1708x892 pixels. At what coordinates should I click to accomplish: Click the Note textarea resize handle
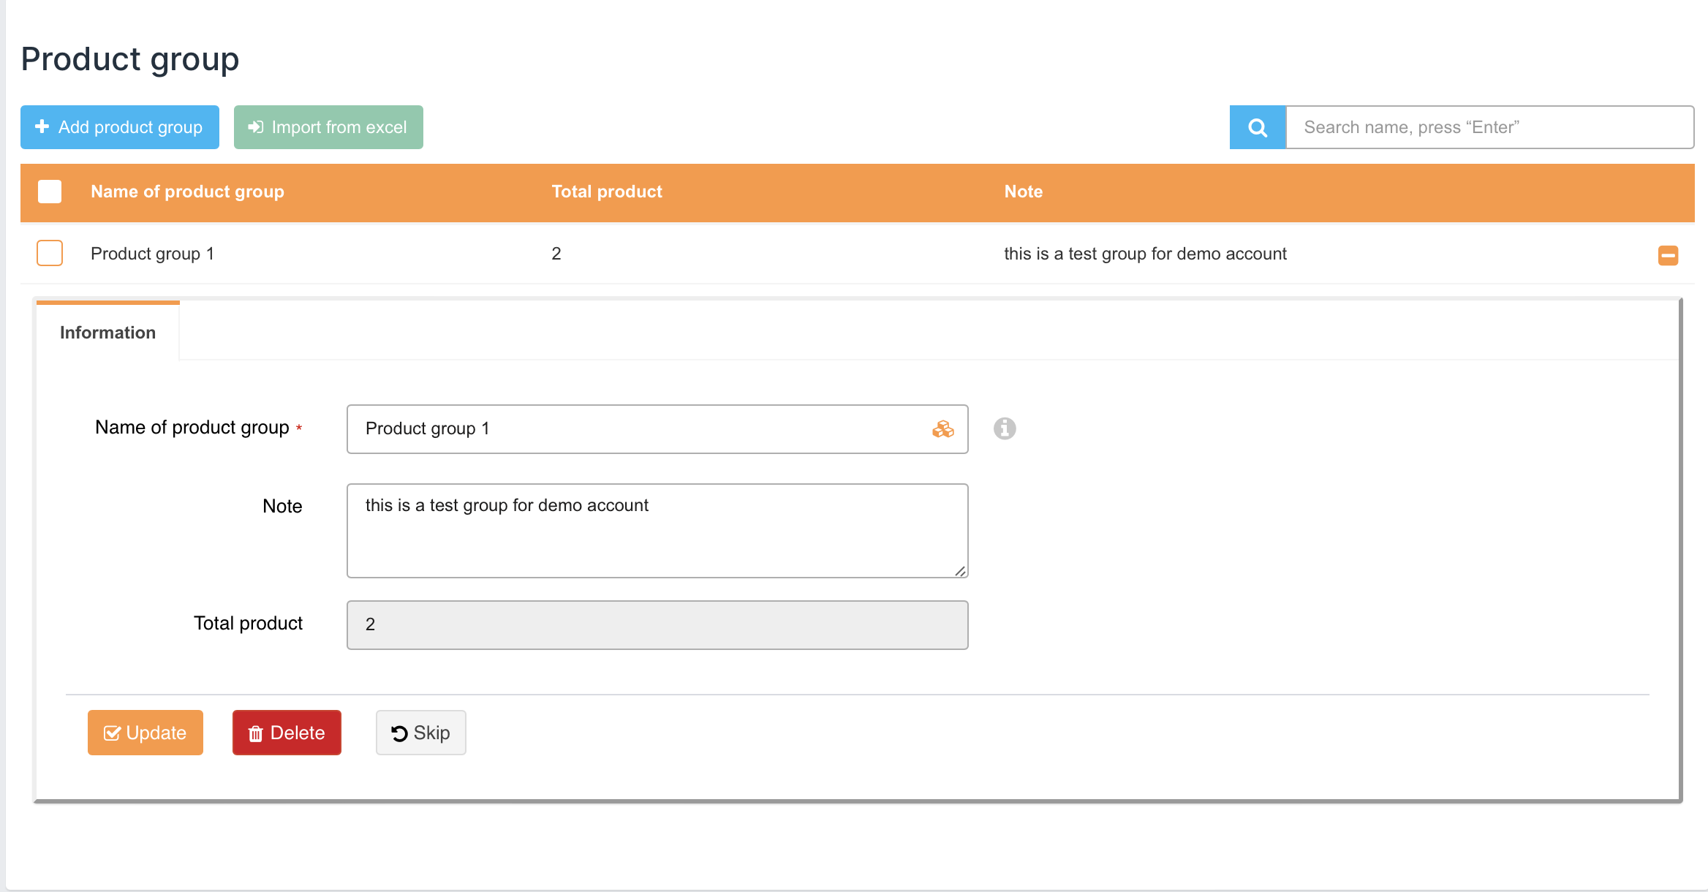960,571
